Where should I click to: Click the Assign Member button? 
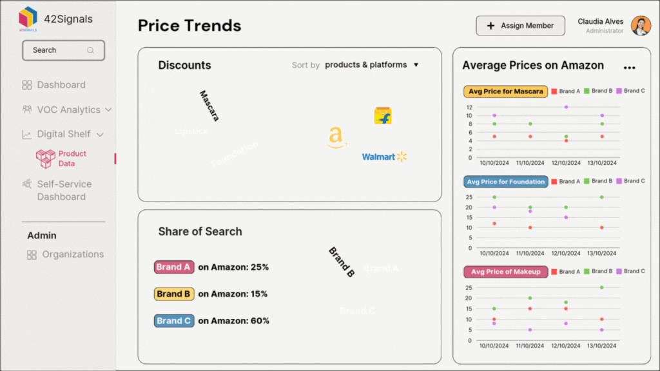point(520,26)
